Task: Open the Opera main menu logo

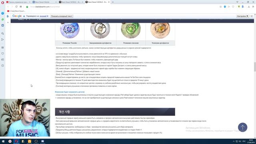Action: tap(2, 2)
